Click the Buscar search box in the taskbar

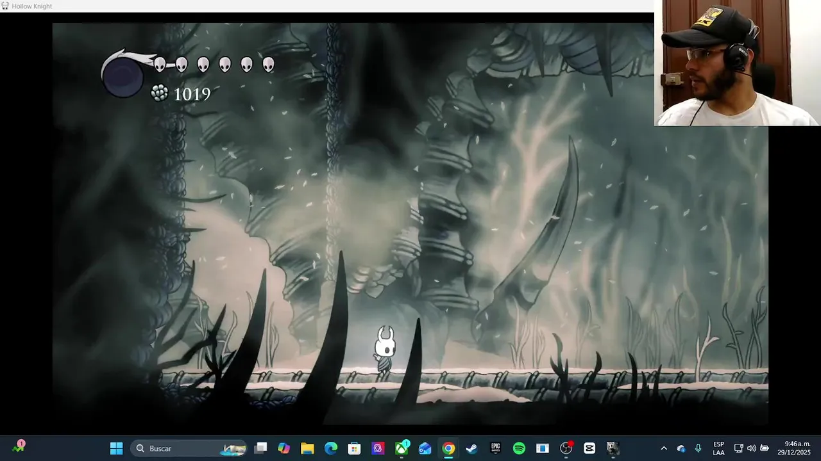(x=190, y=448)
